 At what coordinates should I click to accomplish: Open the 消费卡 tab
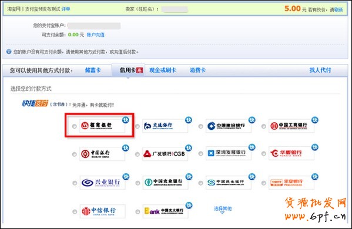pyautogui.click(x=197, y=70)
